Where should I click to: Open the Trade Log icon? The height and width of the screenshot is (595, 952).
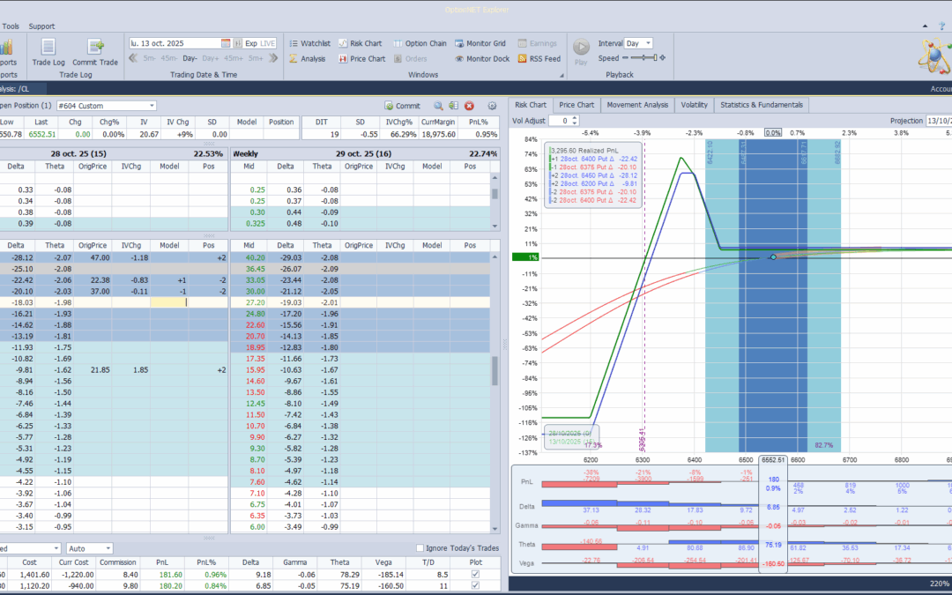coord(48,48)
